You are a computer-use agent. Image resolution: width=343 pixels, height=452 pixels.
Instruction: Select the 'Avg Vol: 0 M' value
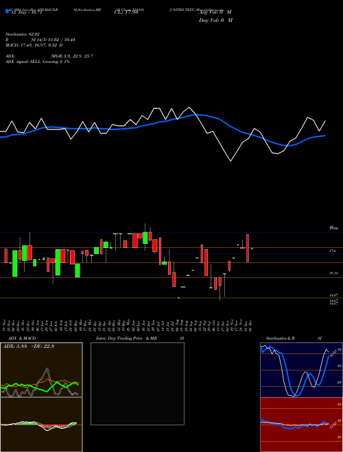point(215,12)
